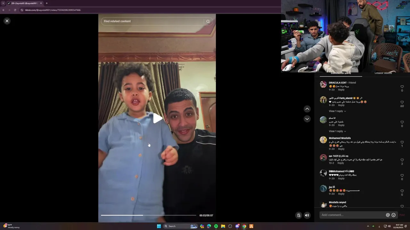Open Spotify from the taskbar
Viewport: 410px width, 230px height.
(216, 226)
